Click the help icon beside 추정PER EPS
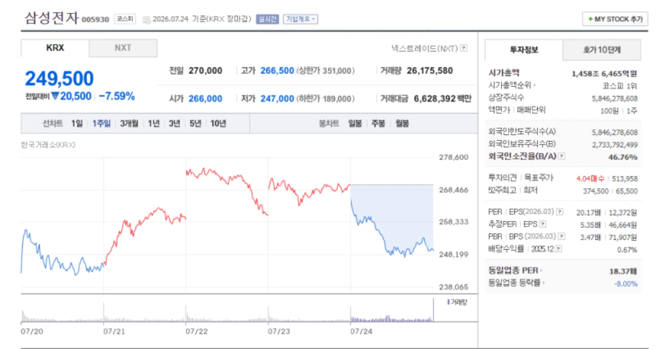656x349 pixels. pos(543,224)
